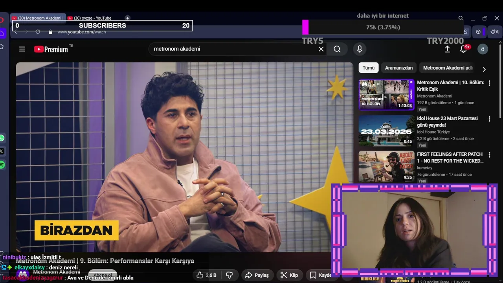The image size is (503, 283).
Task: Open the browser AI assistant button
Action: click(x=495, y=32)
